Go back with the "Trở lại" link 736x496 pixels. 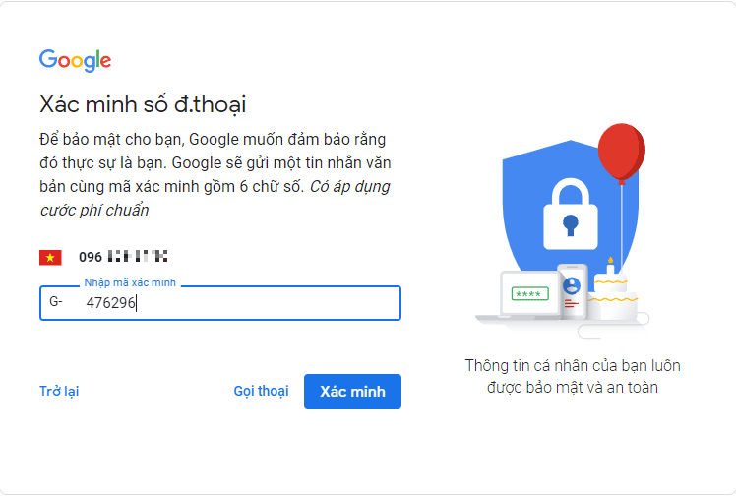59,391
